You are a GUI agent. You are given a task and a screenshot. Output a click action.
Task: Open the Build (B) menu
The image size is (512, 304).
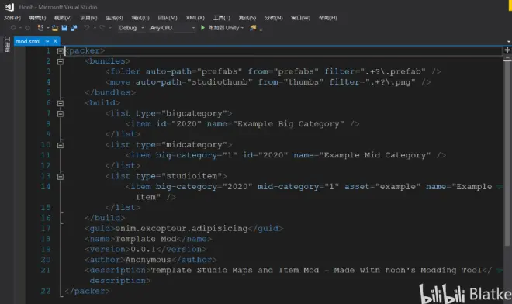tap(114, 18)
